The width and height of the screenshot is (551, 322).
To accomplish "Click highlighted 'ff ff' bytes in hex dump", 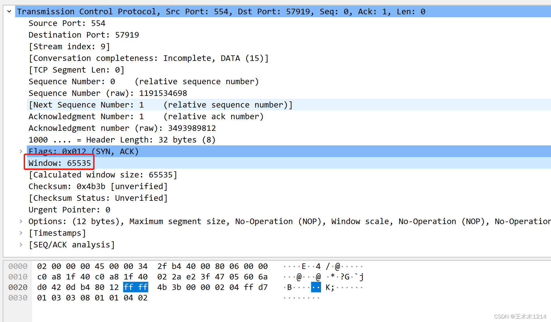I will coord(136,287).
